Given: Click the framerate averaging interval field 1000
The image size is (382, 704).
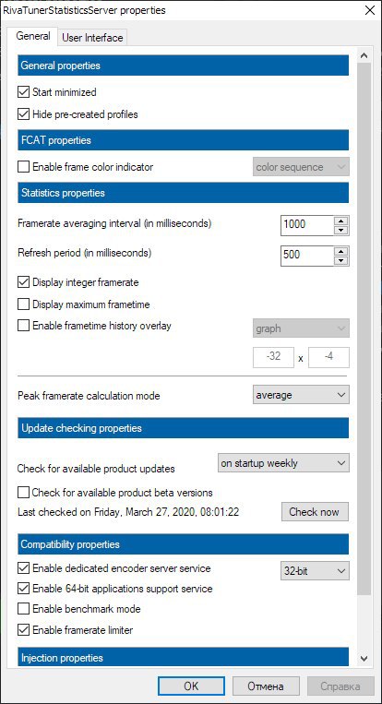Looking at the screenshot, I should click(x=308, y=225).
